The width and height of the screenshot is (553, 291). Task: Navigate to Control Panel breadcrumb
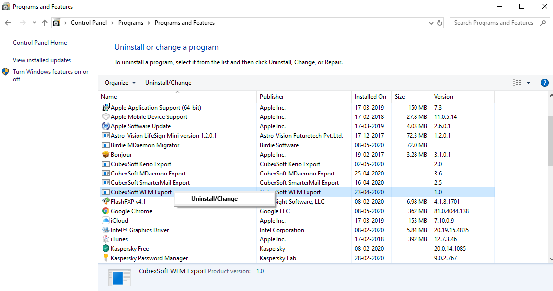point(89,23)
